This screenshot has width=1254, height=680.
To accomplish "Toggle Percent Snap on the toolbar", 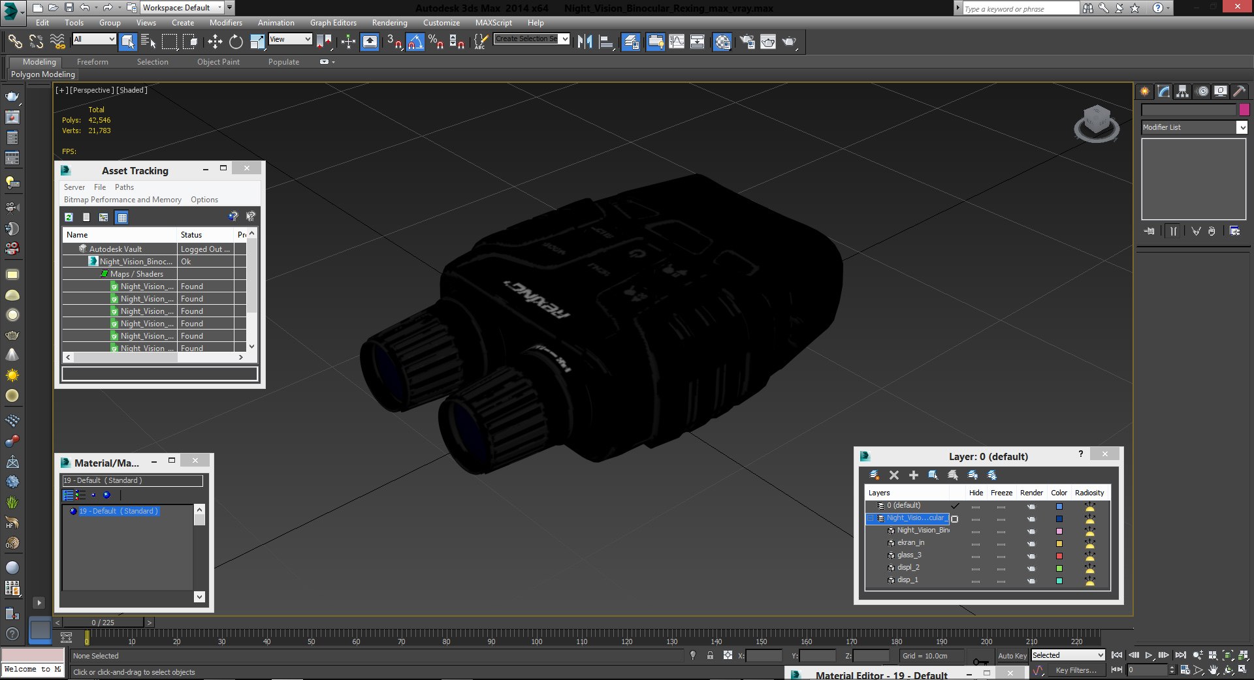I will [x=436, y=42].
